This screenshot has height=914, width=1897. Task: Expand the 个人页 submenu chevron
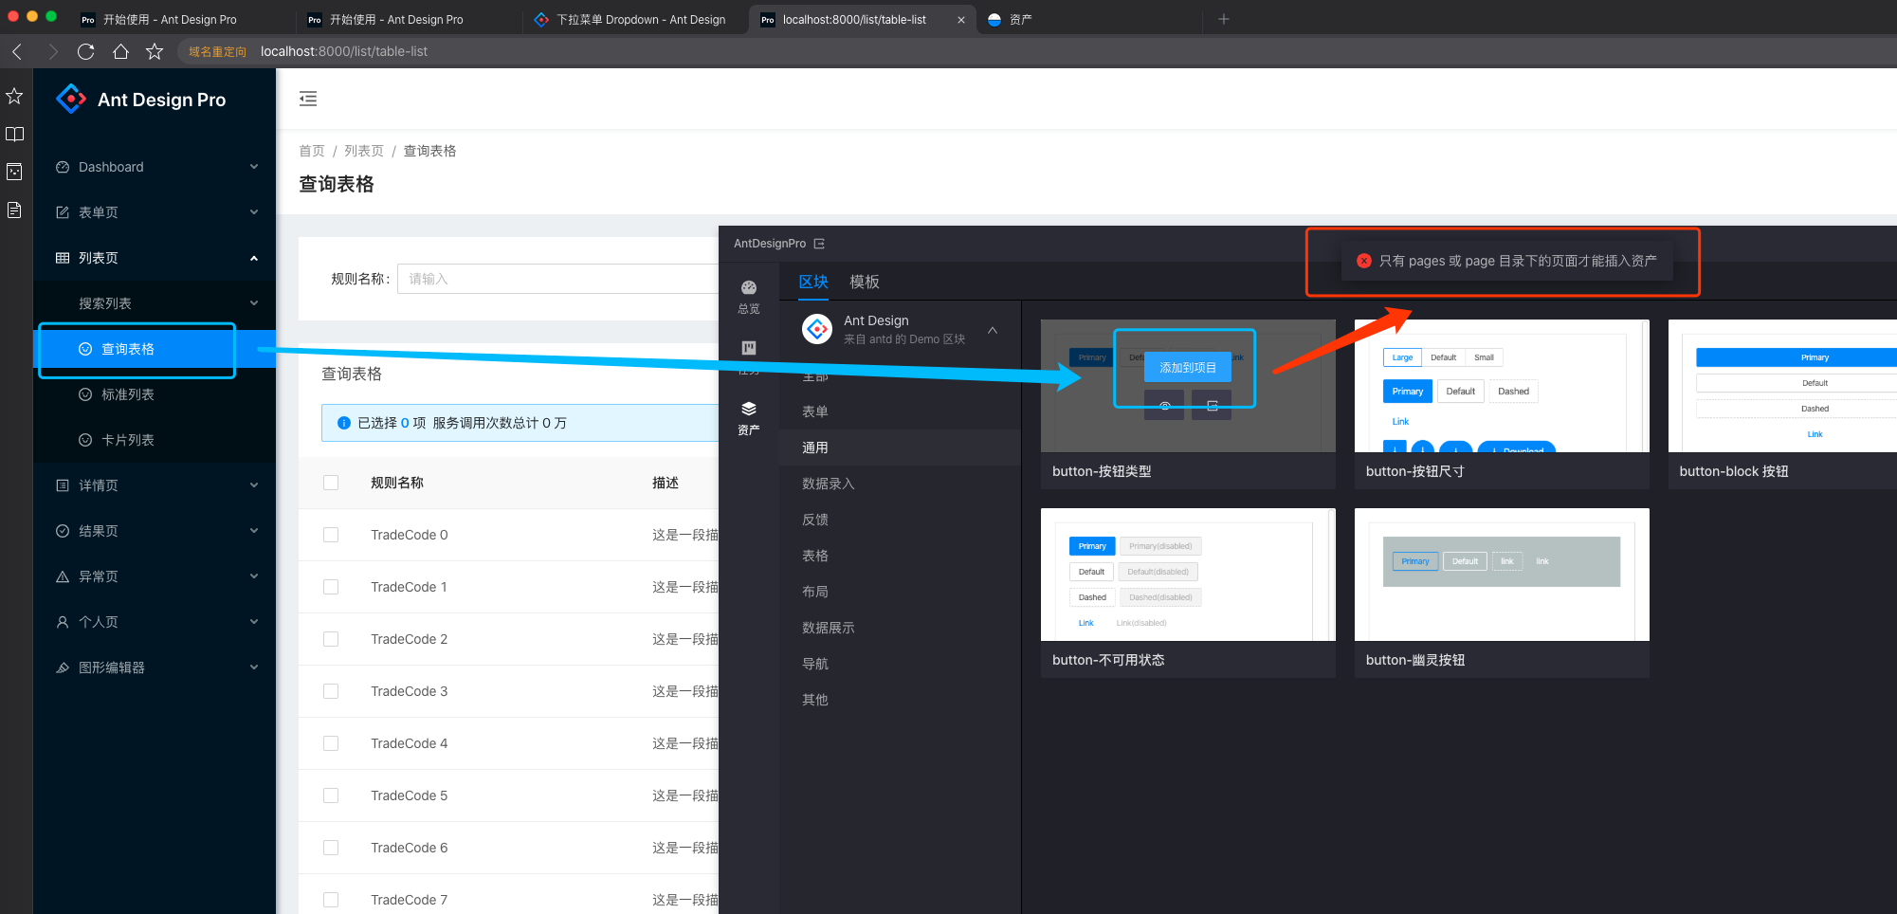tap(254, 622)
